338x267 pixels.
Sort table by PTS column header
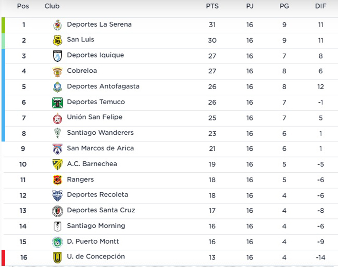coord(212,6)
